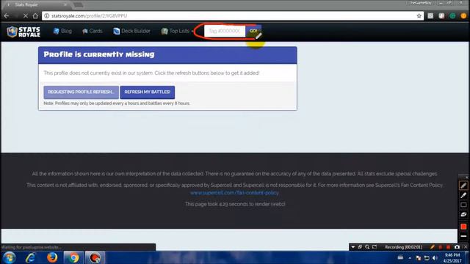Select the rectangle tool in drawing panel

(x=463, y=205)
